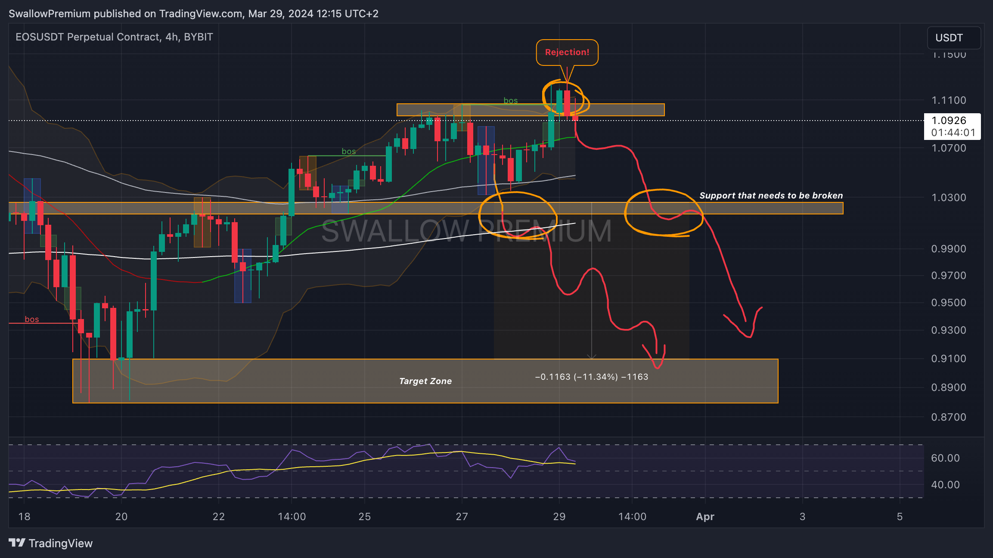Screen dimensions: 993x558
Task: Click the date label 27
Action: click(462, 517)
